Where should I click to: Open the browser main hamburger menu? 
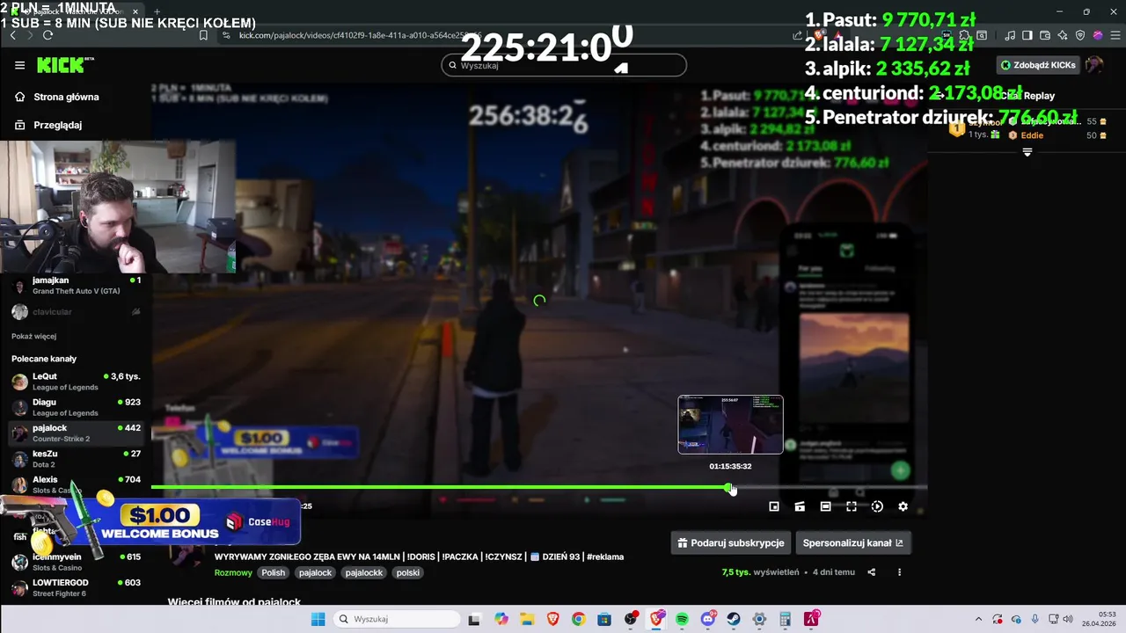click(1115, 35)
